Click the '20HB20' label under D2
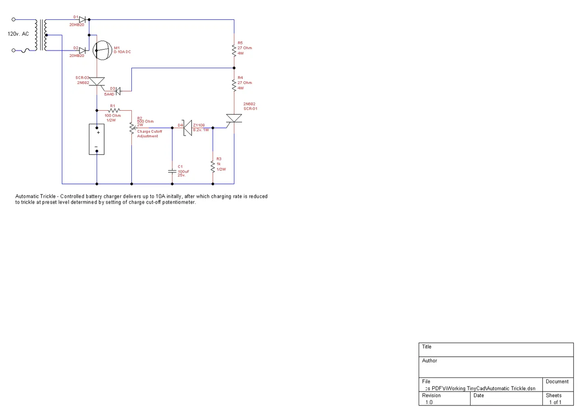This screenshot has height=410, width=578. pyautogui.click(x=77, y=56)
